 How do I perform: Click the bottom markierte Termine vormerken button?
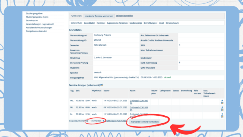pos(145,122)
